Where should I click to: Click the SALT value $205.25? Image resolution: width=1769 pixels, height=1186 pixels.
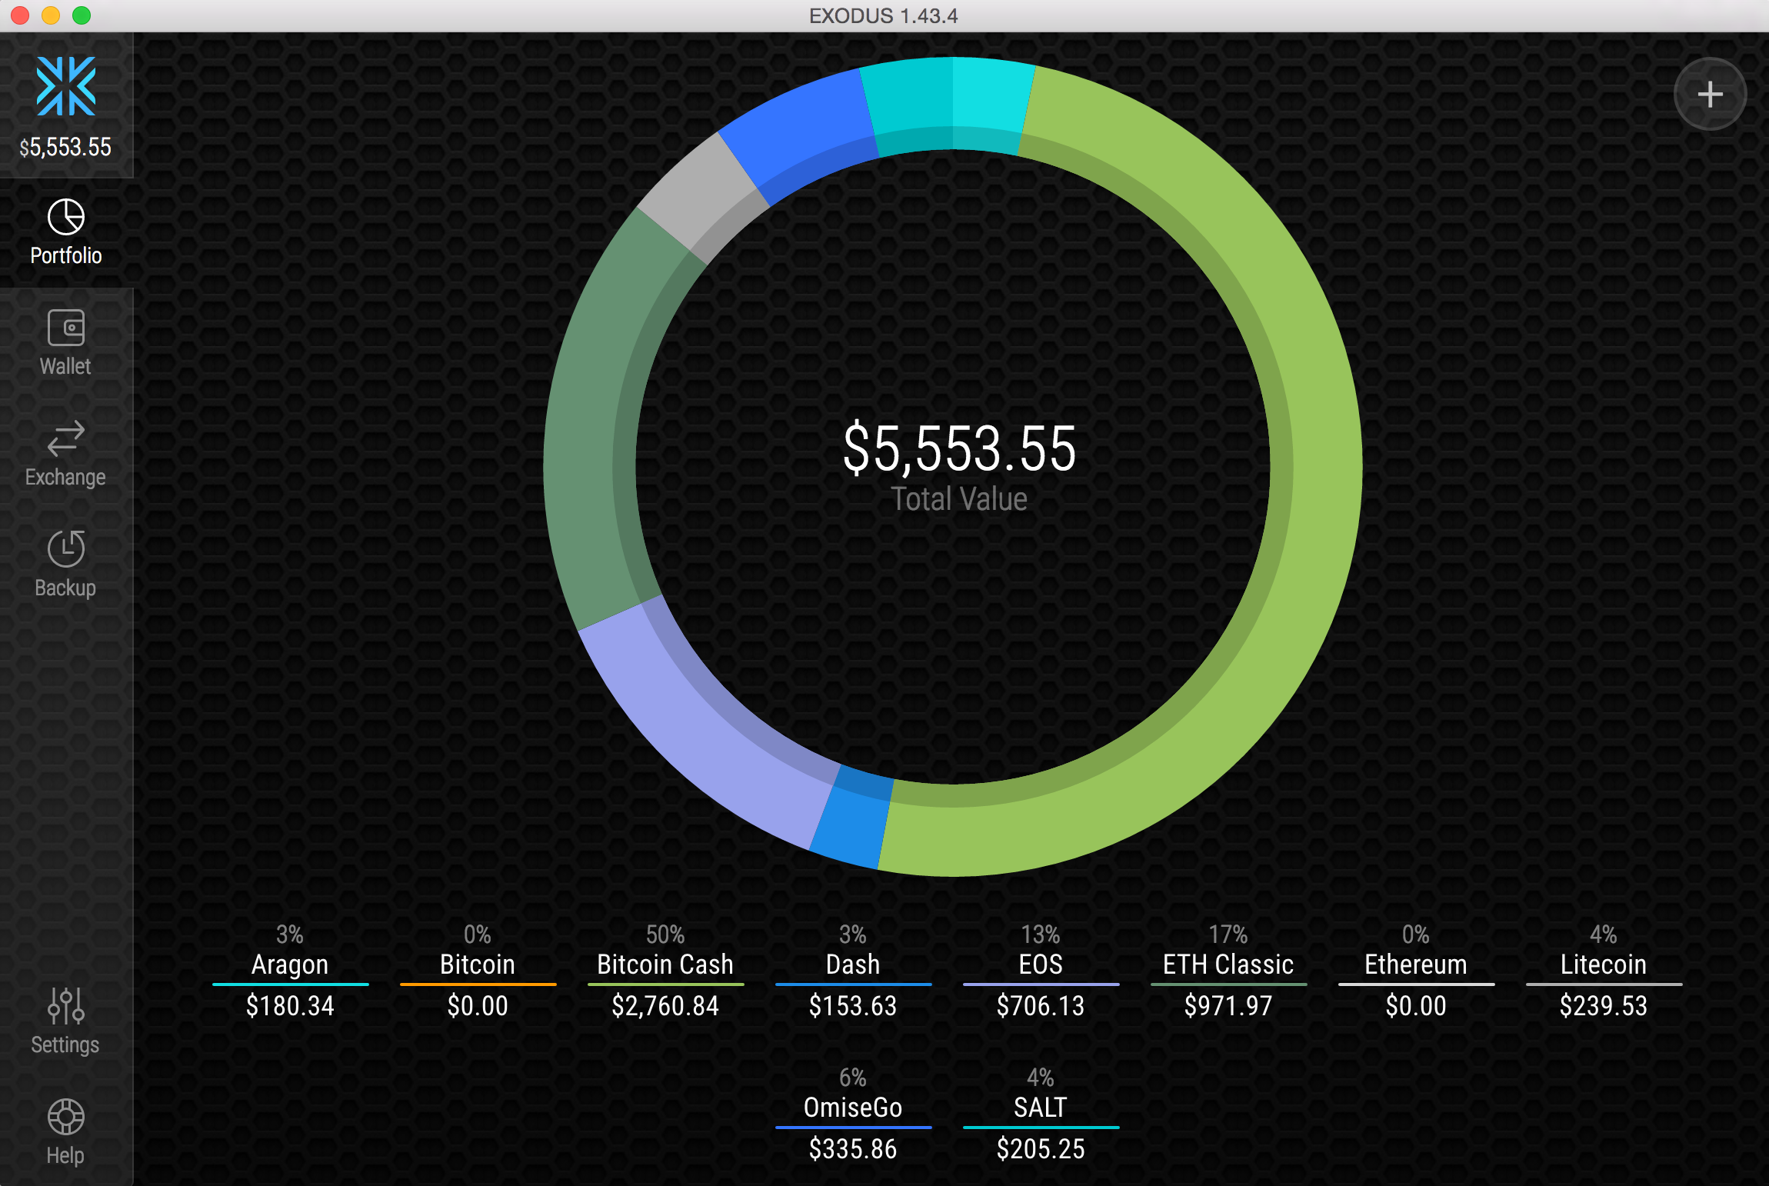(x=1041, y=1149)
